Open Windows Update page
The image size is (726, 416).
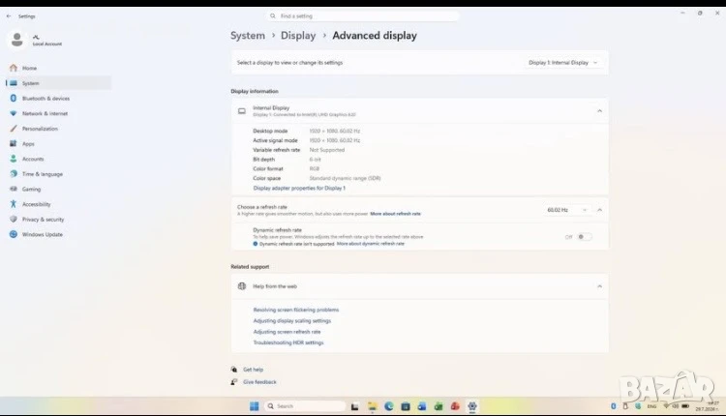[x=43, y=235]
